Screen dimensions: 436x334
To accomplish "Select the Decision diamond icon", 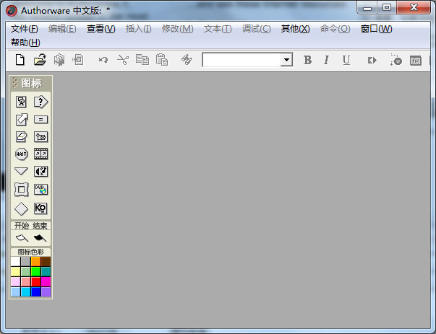I will (x=21, y=209).
